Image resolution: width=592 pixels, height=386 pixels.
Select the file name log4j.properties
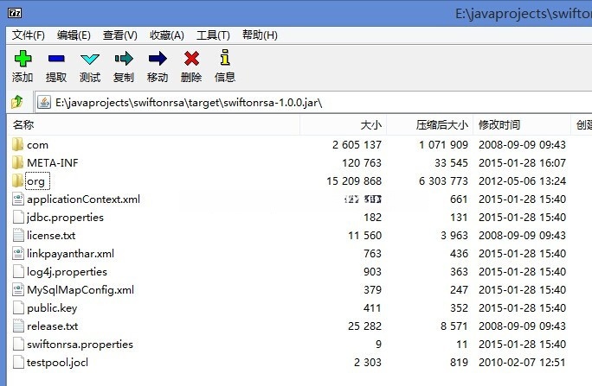click(x=67, y=271)
